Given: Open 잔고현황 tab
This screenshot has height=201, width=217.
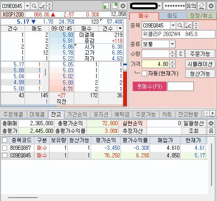Looking at the screenshot, I should [188, 114].
